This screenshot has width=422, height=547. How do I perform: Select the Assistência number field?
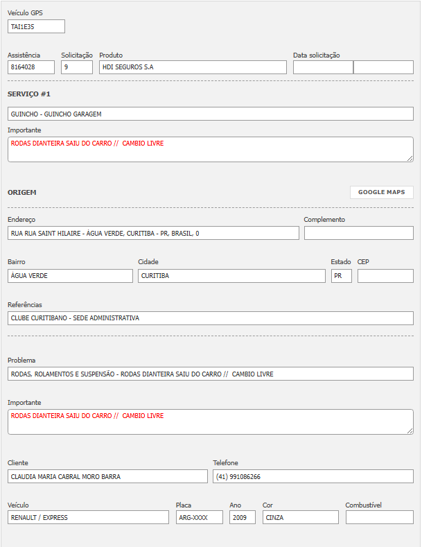click(x=31, y=67)
